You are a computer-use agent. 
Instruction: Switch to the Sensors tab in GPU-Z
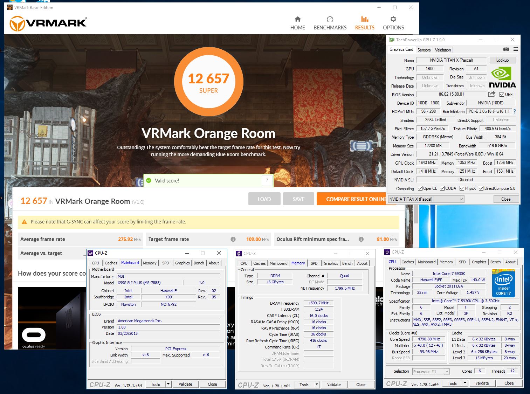pos(424,50)
